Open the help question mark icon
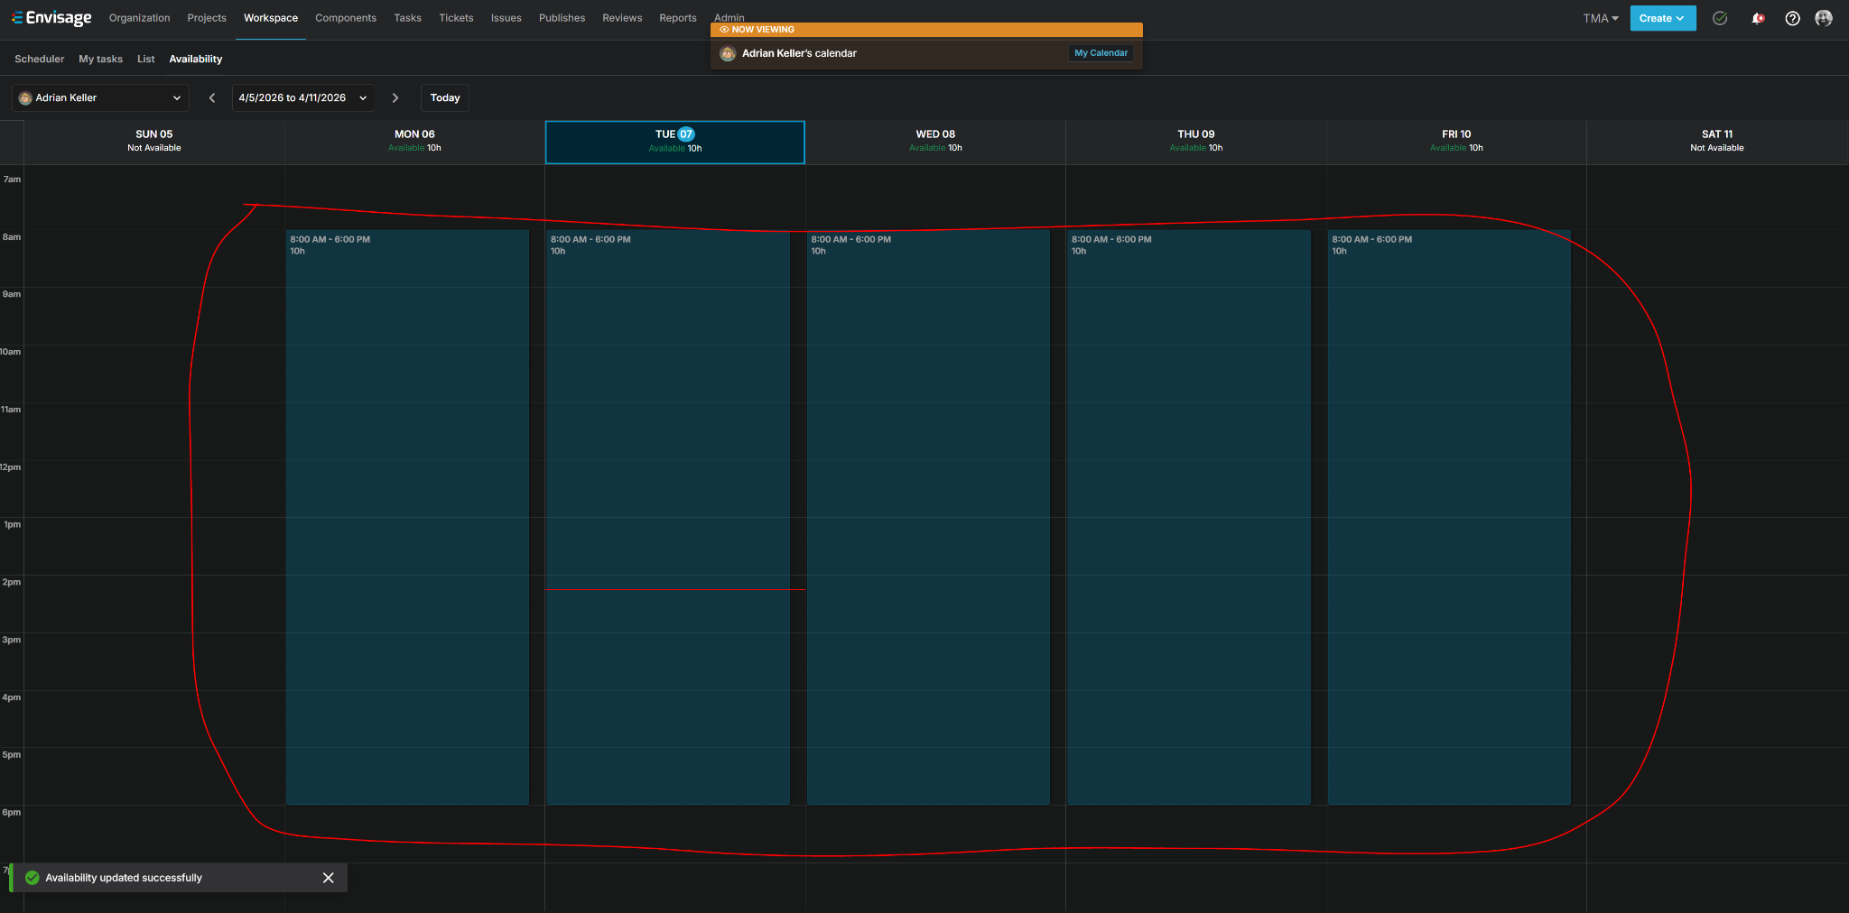This screenshot has width=1849, height=913. 1793,18
